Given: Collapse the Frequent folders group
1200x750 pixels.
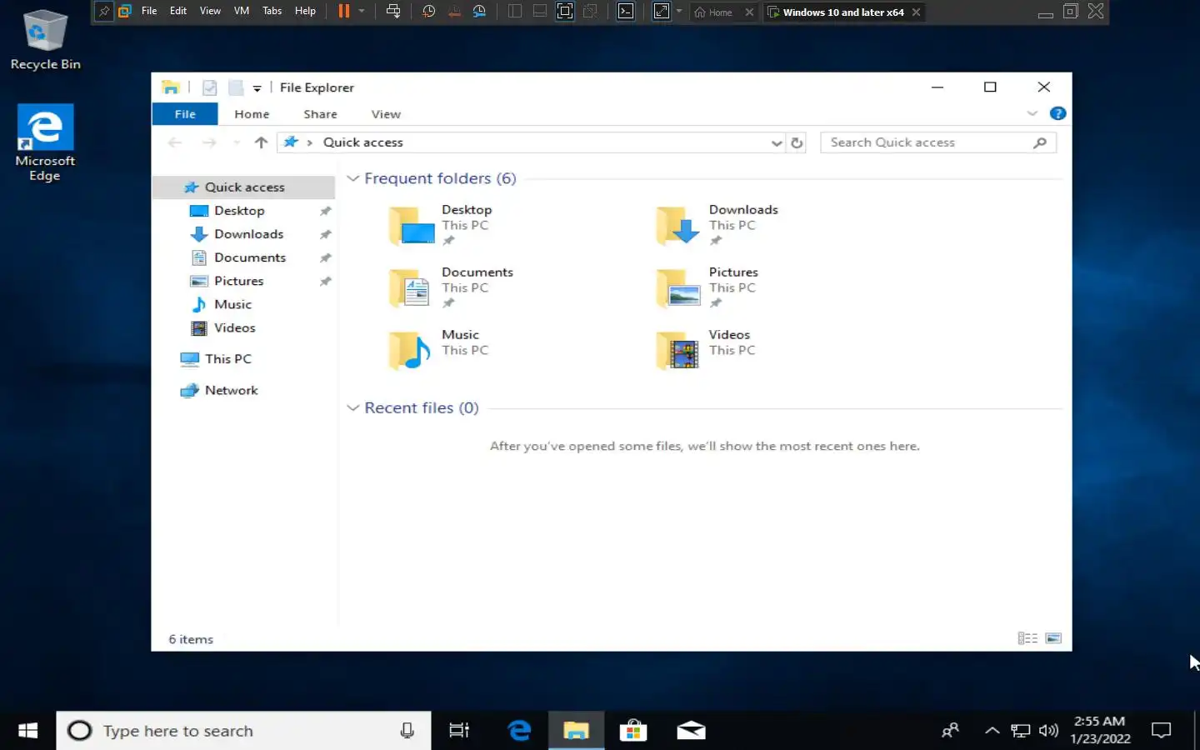Looking at the screenshot, I should (353, 178).
